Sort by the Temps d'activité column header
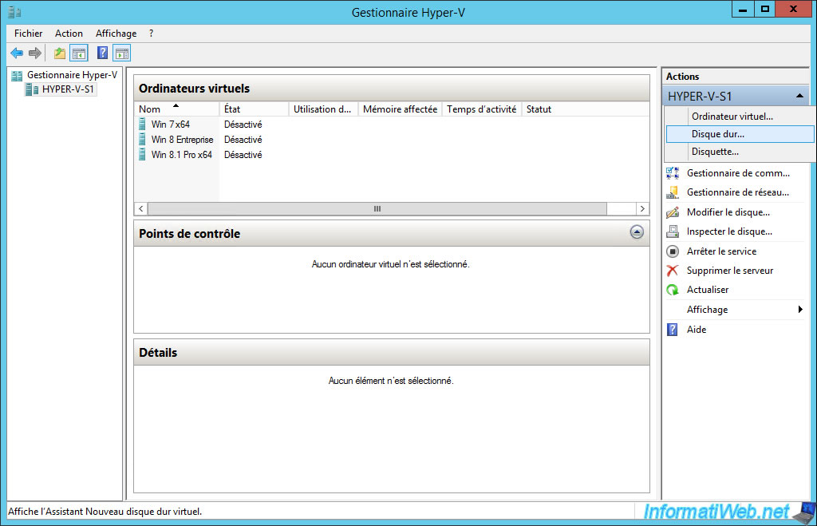Image resolution: width=817 pixels, height=526 pixels. pyautogui.click(x=481, y=109)
